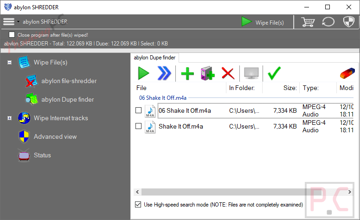Enable Close program after file(s) wiped
Image resolution: width=360 pixels, height=220 pixels.
[12, 35]
